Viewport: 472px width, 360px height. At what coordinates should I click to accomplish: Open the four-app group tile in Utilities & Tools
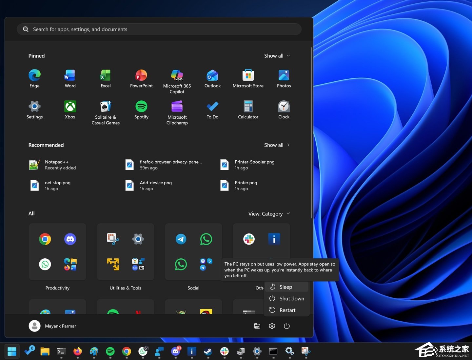pyautogui.click(x=138, y=264)
